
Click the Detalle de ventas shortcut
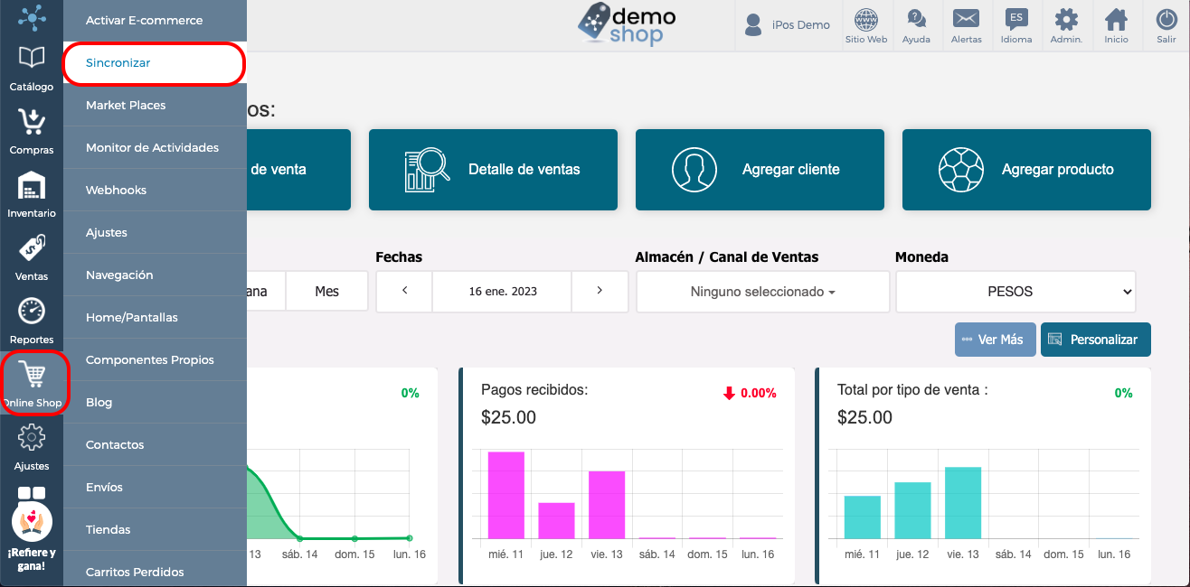[x=493, y=170]
